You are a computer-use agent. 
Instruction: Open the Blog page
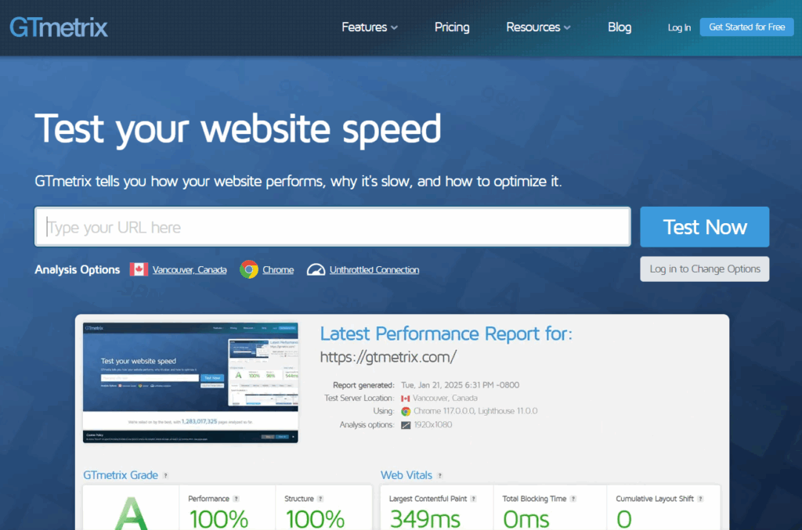coord(620,27)
